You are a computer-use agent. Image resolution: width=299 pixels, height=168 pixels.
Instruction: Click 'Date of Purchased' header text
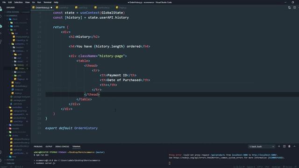click(124, 80)
